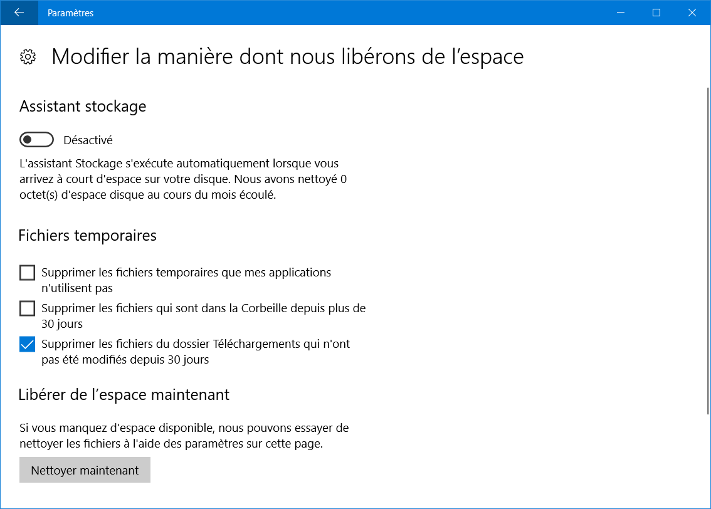711x509 pixels.
Task: Click the Fichiers temporaires section heading
Action: coord(88,236)
